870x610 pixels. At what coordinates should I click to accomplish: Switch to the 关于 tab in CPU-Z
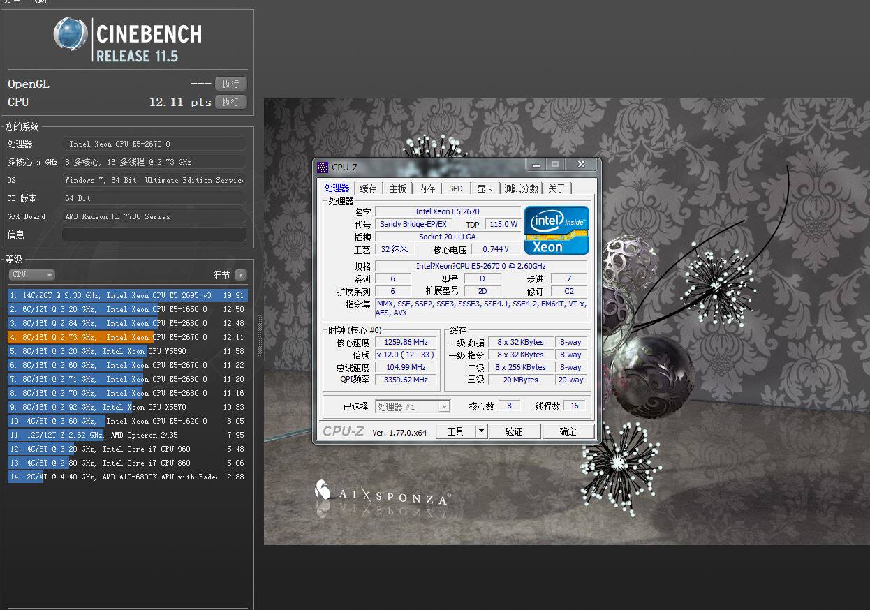coord(557,188)
